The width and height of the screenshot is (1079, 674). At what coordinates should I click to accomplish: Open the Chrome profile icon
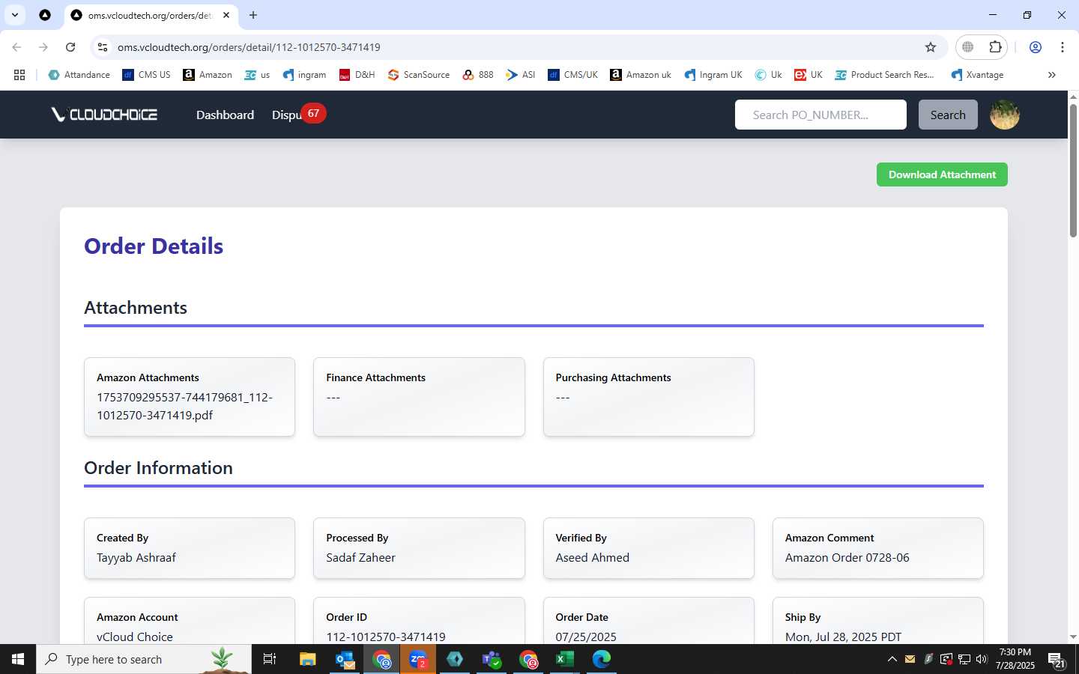[1036, 47]
